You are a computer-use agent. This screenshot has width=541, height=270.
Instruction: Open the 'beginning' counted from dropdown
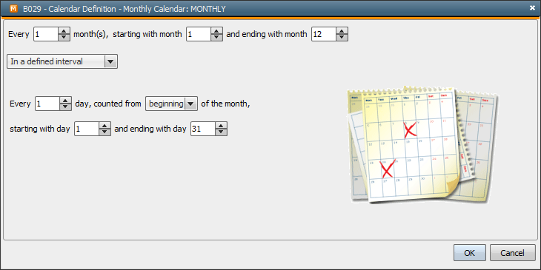pos(171,104)
